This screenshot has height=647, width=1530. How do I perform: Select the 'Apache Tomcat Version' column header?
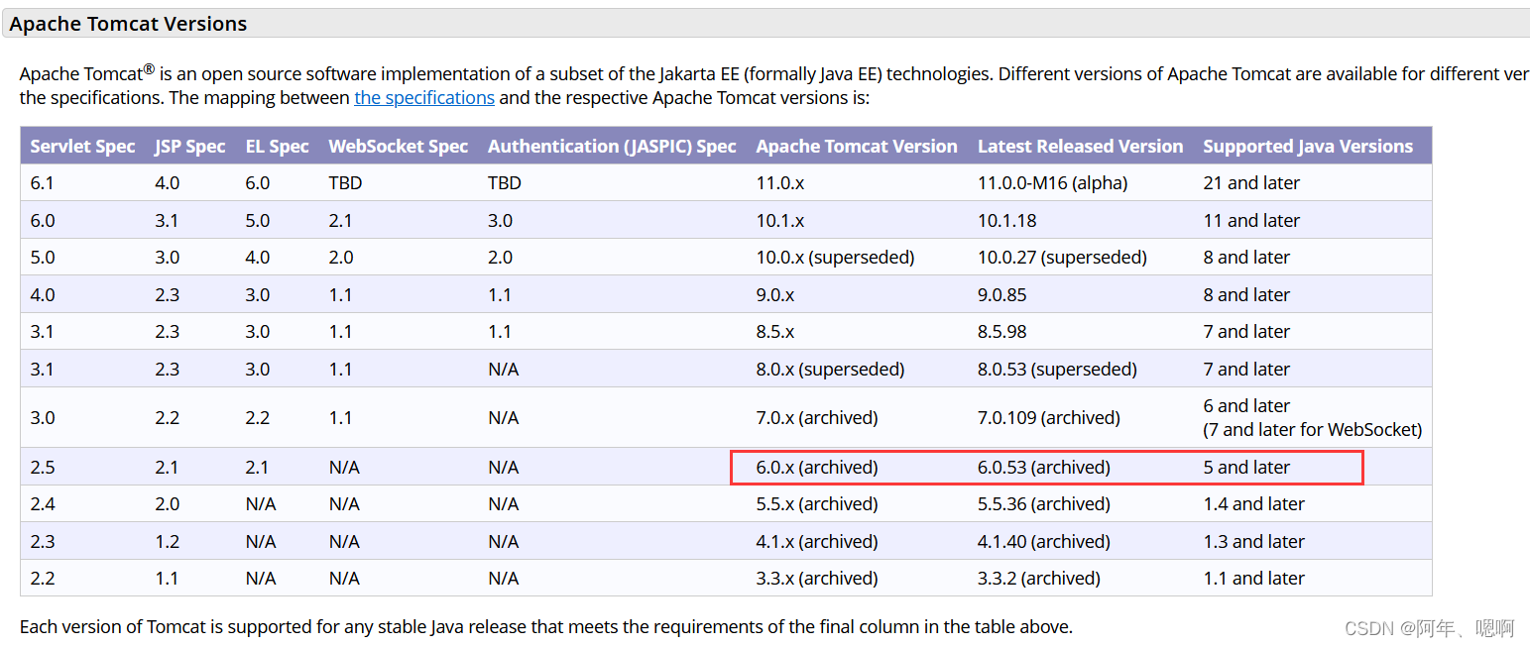(x=857, y=146)
